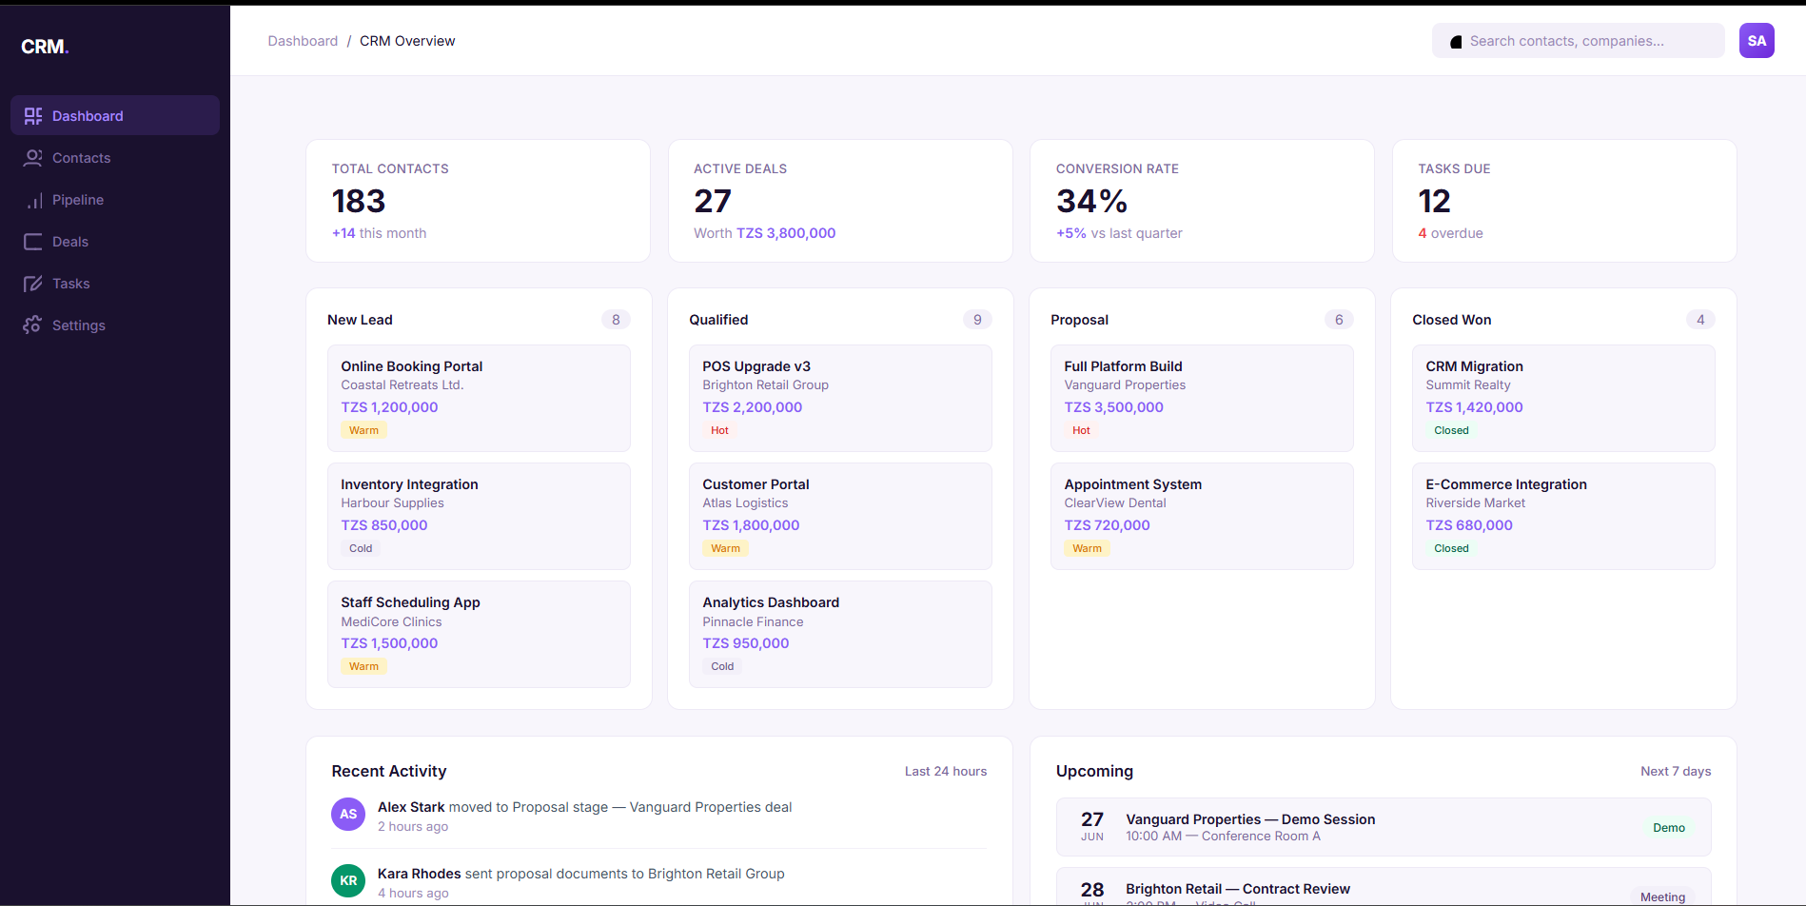Click the Dashboard breadcrumb link

(x=303, y=41)
